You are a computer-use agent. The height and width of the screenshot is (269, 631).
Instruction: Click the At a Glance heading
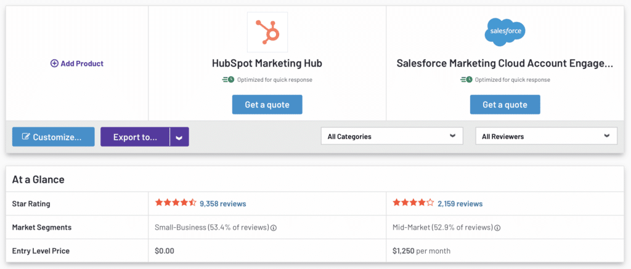[38, 179]
